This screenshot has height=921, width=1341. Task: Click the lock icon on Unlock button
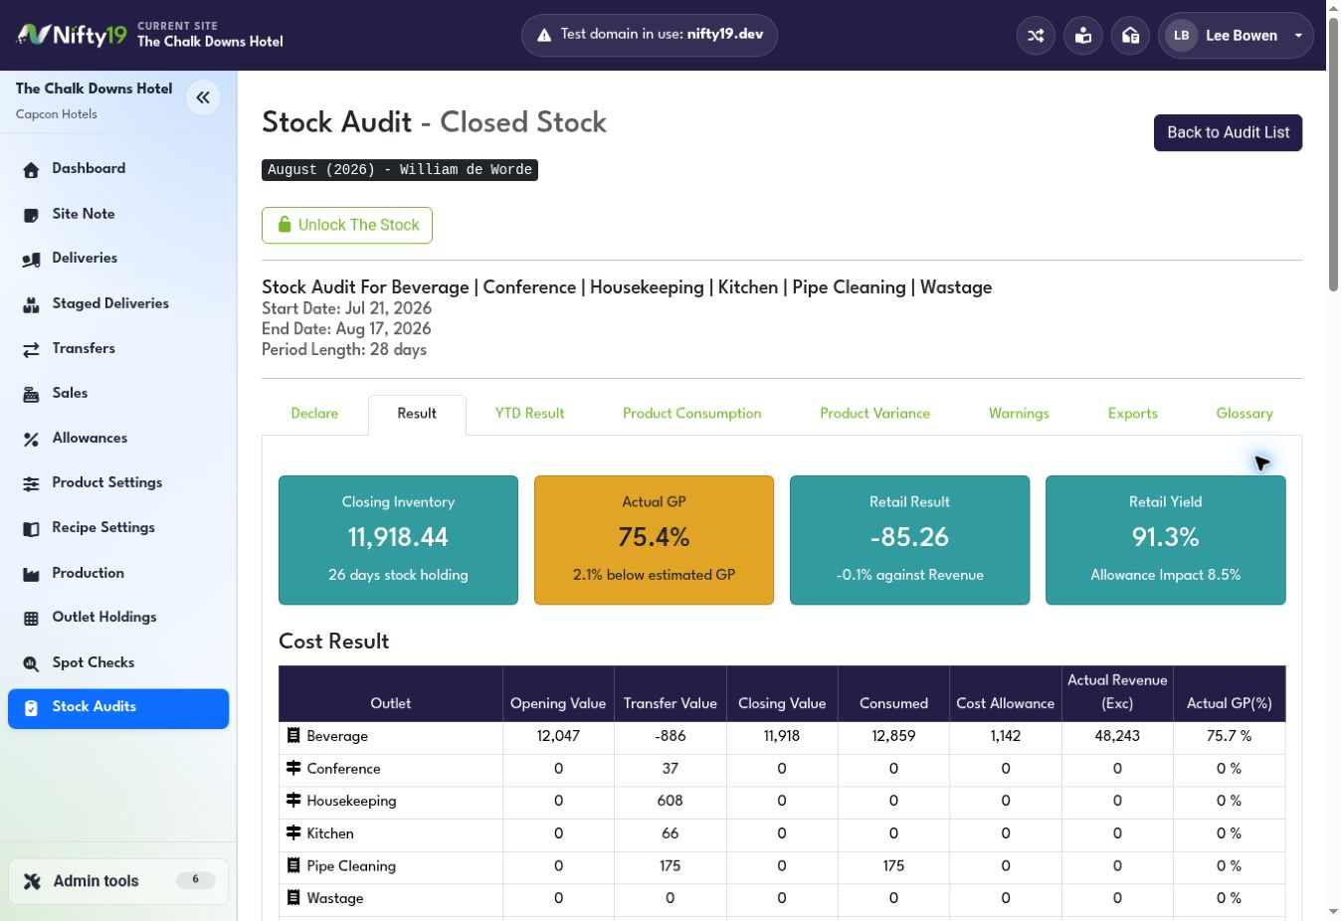point(285,224)
